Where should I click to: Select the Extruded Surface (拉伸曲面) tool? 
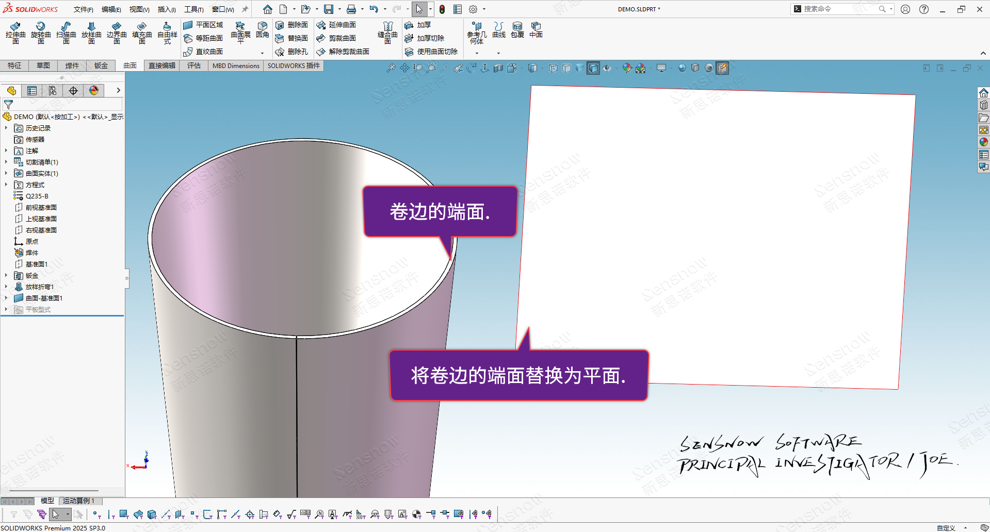pyautogui.click(x=15, y=32)
